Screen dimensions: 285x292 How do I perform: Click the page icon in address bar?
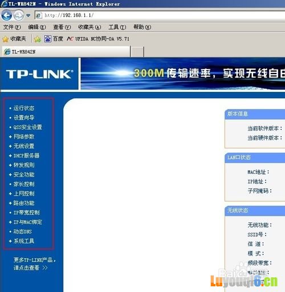pos(39,15)
